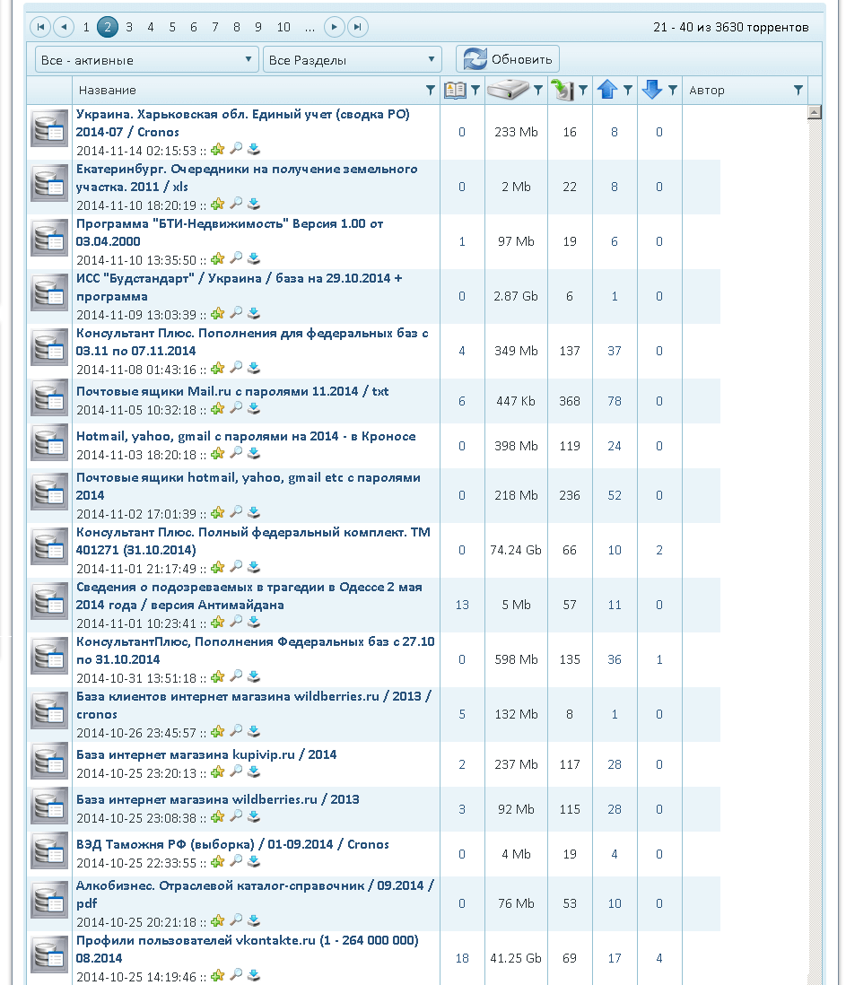
Task: Sort by the hard drive size column icon
Action: click(x=509, y=90)
